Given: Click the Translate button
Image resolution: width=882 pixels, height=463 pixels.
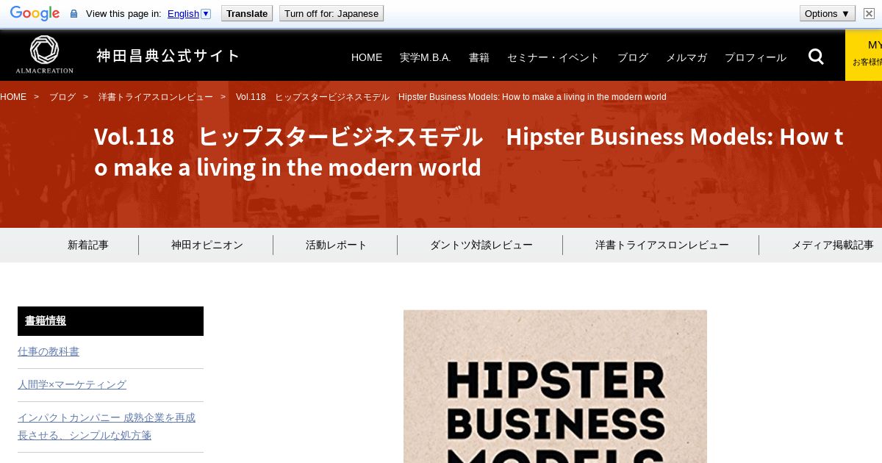Looking at the screenshot, I should click(247, 13).
